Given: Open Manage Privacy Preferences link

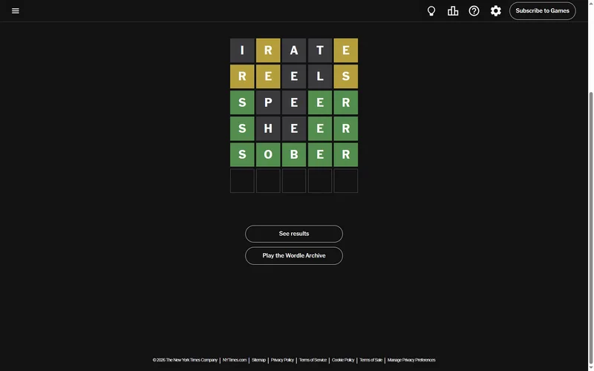Looking at the screenshot, I should pyautogui.click(x=411, y=360).
